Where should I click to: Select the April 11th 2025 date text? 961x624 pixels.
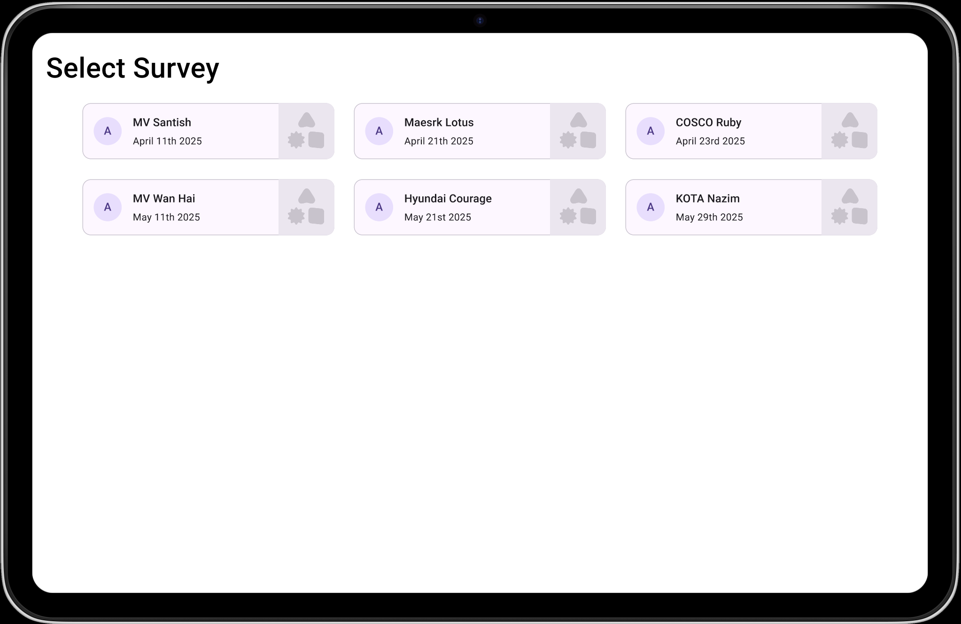[x=167, y=141]
